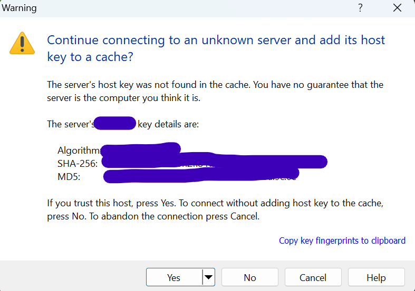The image size is (415, 291).
Task: Click the Warning title bar text
Action: tap(20, 8)
